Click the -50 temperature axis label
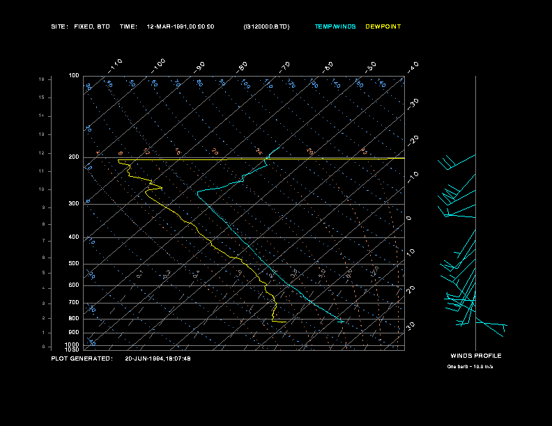Screen dimensions: 552x426 pos(371,68)
